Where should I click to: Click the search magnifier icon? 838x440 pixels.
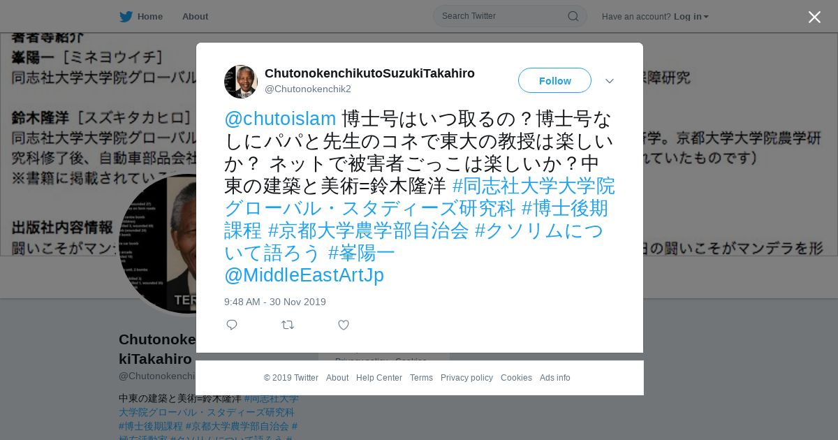click(573, 16)
